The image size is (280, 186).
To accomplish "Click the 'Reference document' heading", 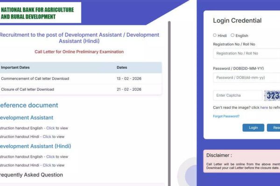I will 29,105.
